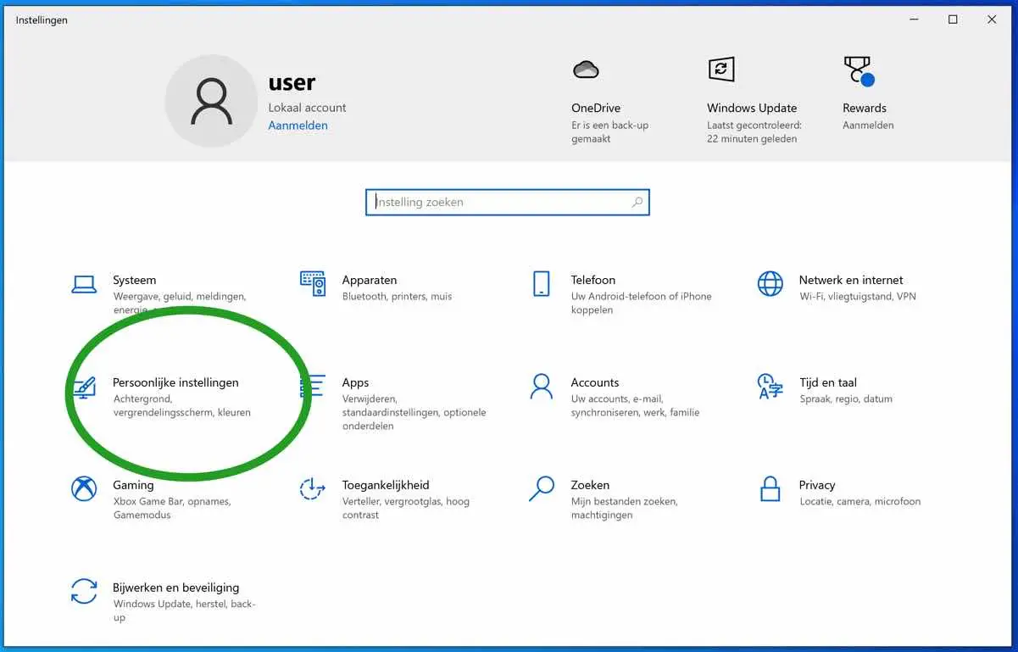Open the Systeem laptop icon
This screenshot has height=652, width=1018.
click(84, 284)
